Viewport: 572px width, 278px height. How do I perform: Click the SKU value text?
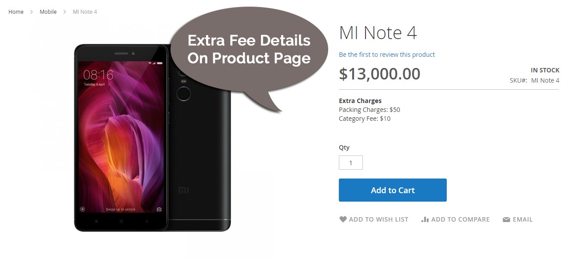[545, 80]
